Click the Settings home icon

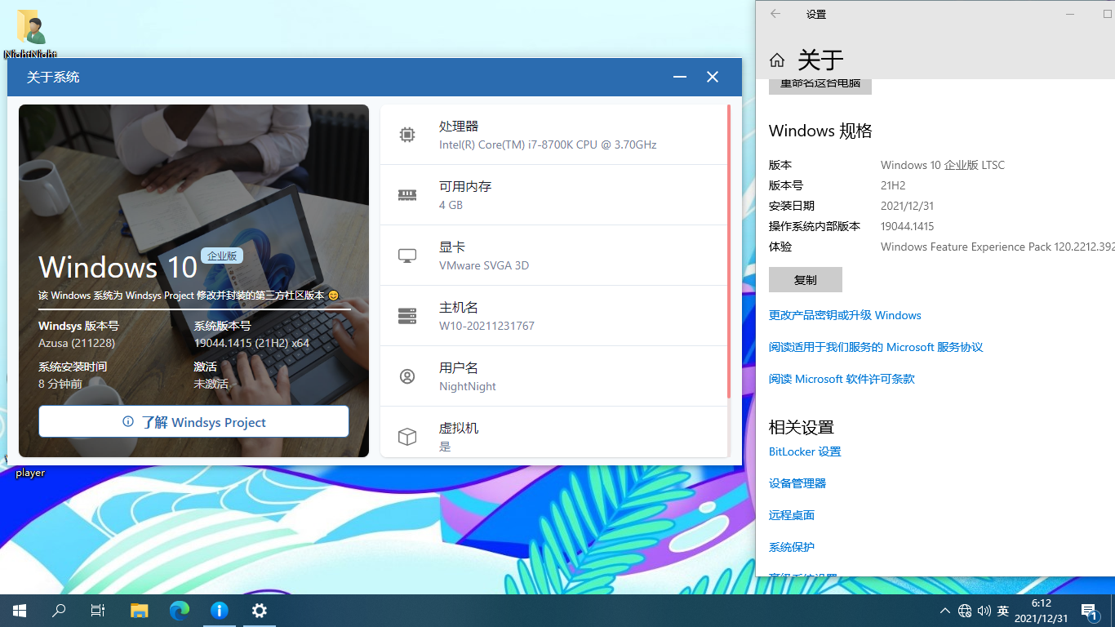point(777,60)
